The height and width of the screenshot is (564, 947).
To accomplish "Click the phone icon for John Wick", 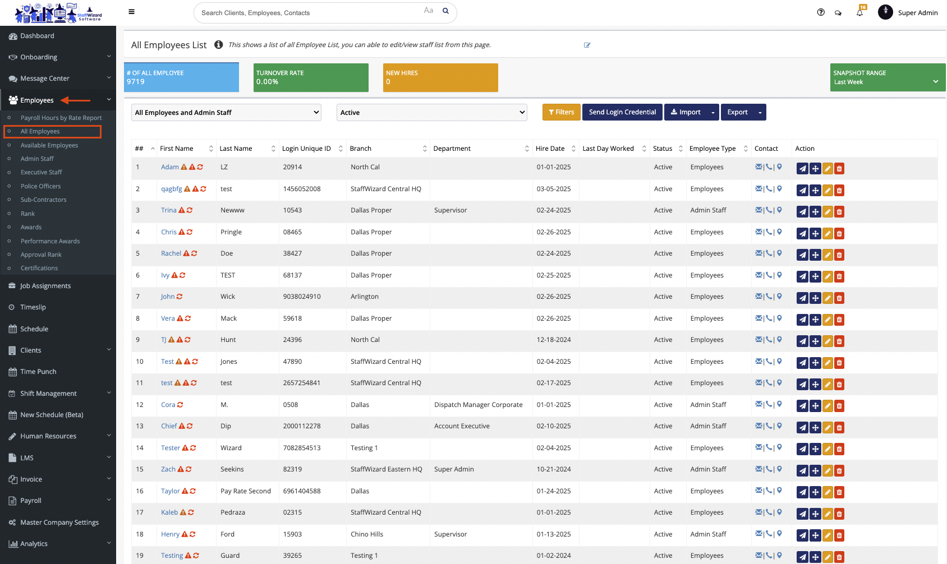I will (769, 297).
